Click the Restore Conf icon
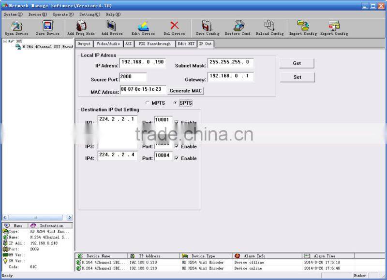Screen dimensions: 387x280 [238, 28]
